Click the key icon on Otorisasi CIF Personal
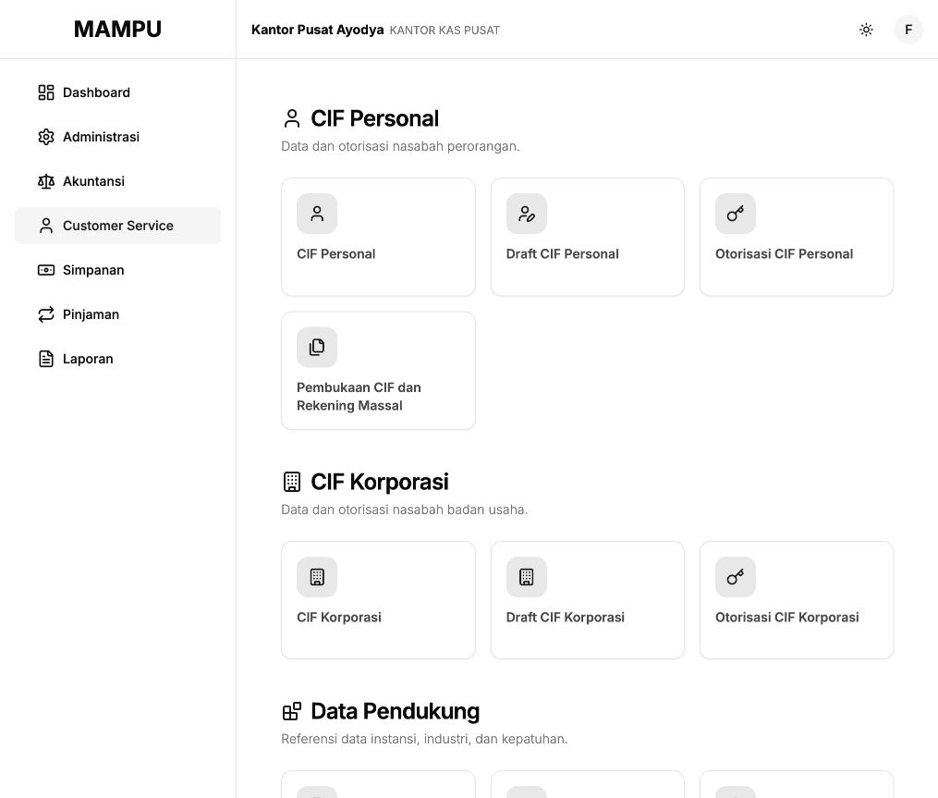The height and width of the screenshot is (798, 938). coord(736,214)
